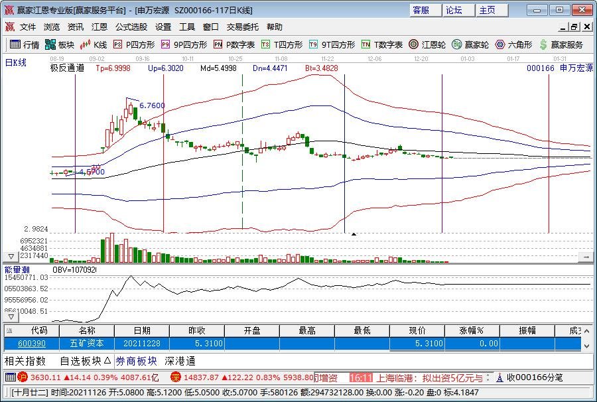Click the scrolling news ticker 上海临港
The height and width of the screenshot is (402, 597).
tap(429, 377)
